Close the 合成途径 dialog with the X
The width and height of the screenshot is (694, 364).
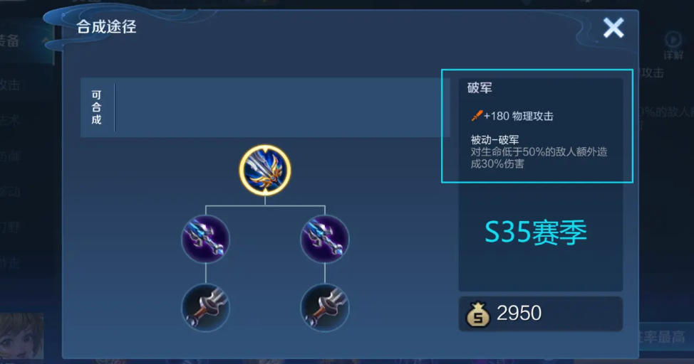click(613, 28)
